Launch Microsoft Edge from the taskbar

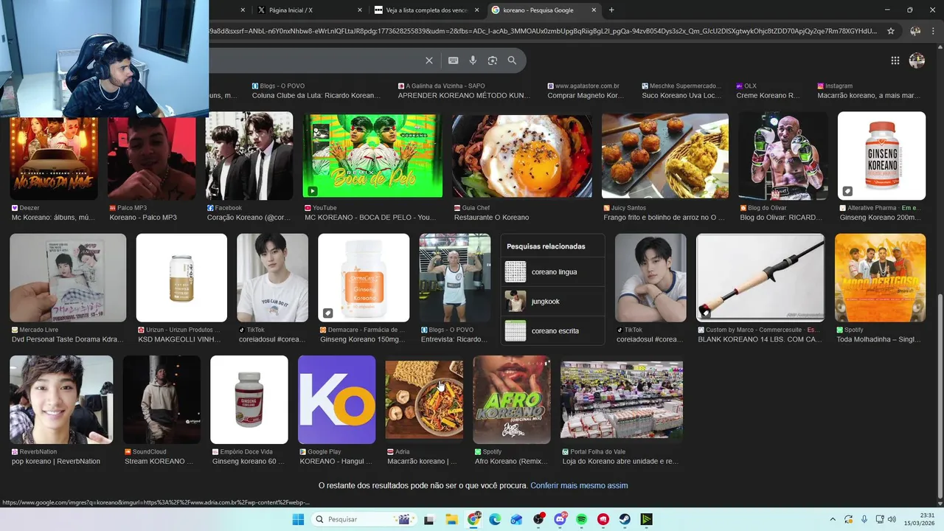coord(495,519)
